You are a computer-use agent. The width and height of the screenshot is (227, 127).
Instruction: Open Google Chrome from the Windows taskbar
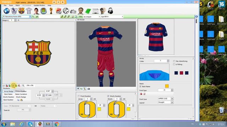click(57, 124)
